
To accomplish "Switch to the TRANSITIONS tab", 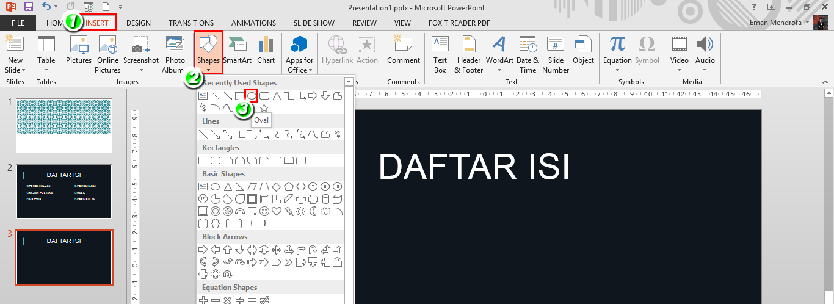I will 191,23.
